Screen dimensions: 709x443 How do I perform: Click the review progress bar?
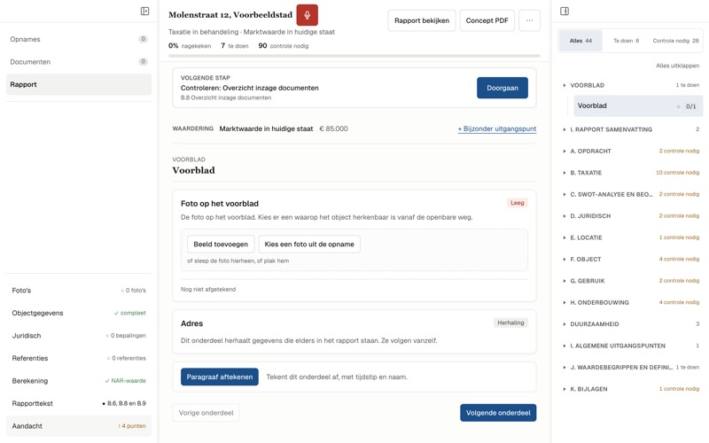[354, 56]
